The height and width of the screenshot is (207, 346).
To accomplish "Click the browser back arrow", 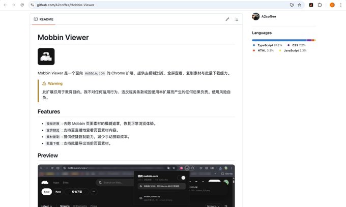I will click(x=5, y=5).
